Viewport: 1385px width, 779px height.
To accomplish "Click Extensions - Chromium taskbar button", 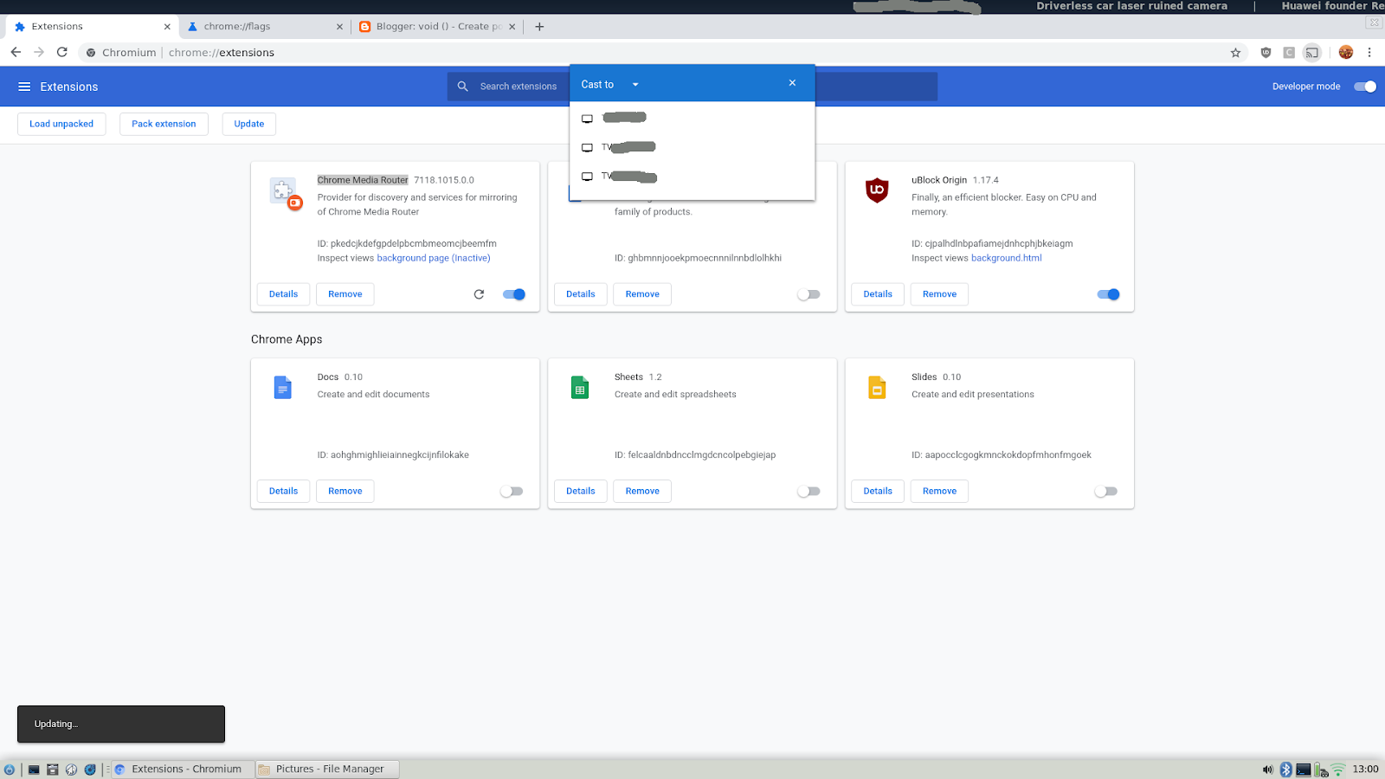I will (183, 769).
